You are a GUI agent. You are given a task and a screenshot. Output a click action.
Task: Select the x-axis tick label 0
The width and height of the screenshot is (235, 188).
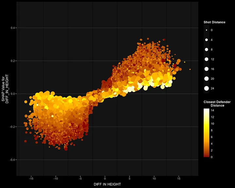[105, 179]
